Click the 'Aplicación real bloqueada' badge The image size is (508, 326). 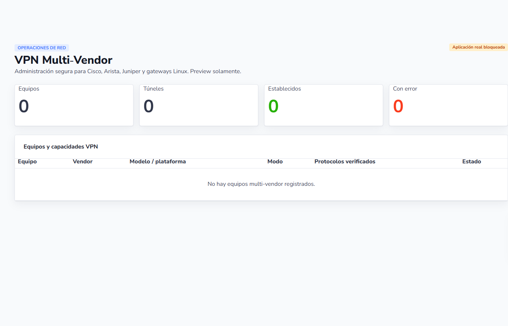478,47
